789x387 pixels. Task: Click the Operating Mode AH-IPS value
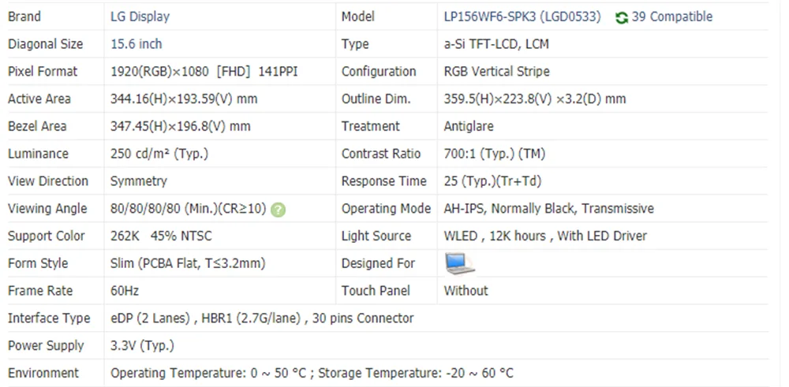pyautogui.click(x=548, y=209)
